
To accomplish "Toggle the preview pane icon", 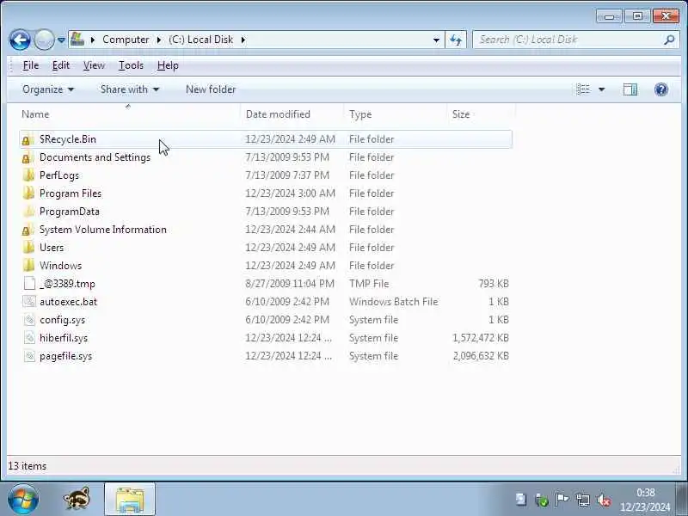I will pyautogui.click(x=630, y=89).
